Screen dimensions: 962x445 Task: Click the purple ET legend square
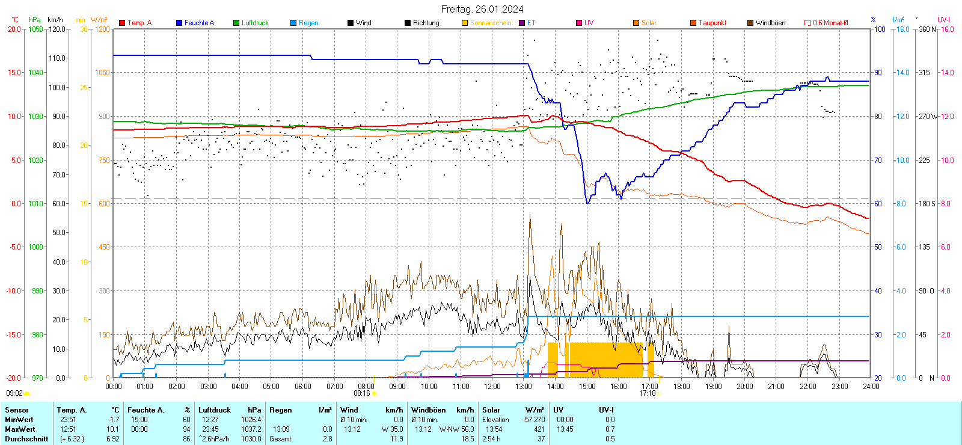click(522, 23)
